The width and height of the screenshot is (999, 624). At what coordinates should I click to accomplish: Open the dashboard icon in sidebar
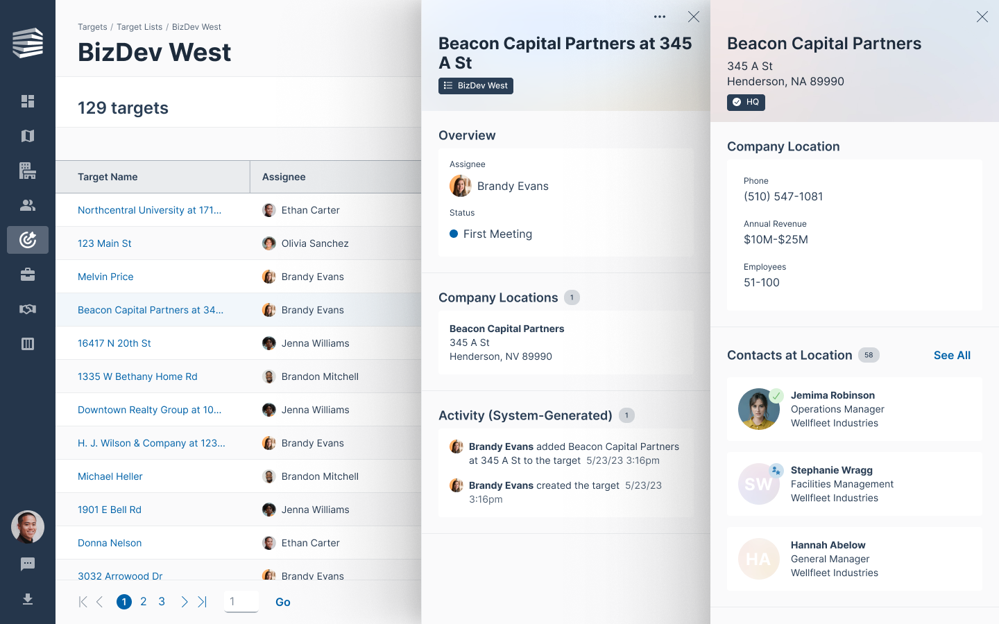coord(28,101)
